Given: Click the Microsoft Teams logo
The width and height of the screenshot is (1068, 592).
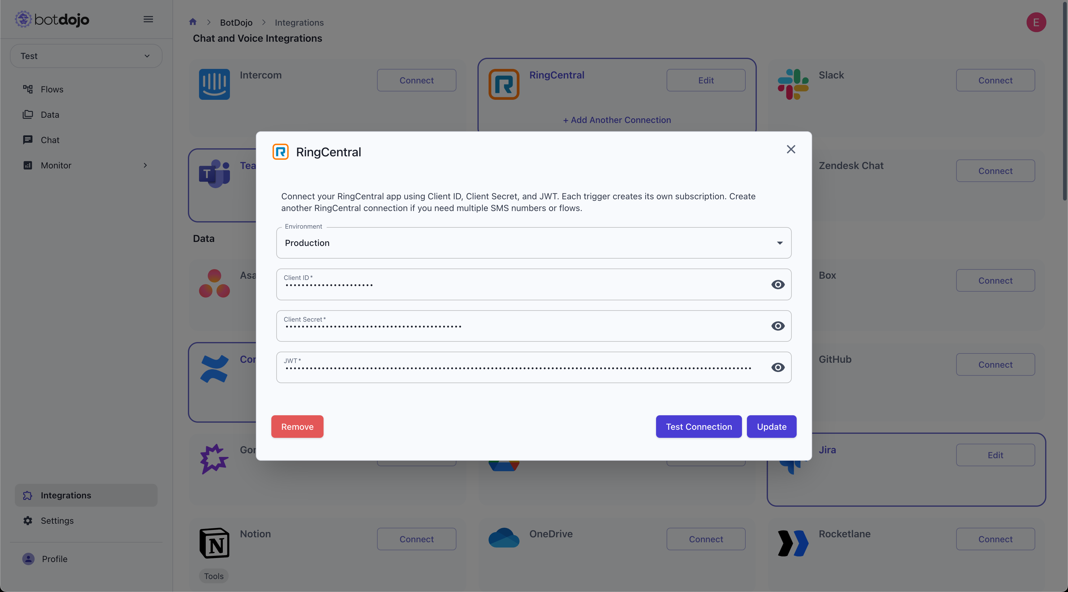Looking at the screenshot, I should [x=214, y=174].
